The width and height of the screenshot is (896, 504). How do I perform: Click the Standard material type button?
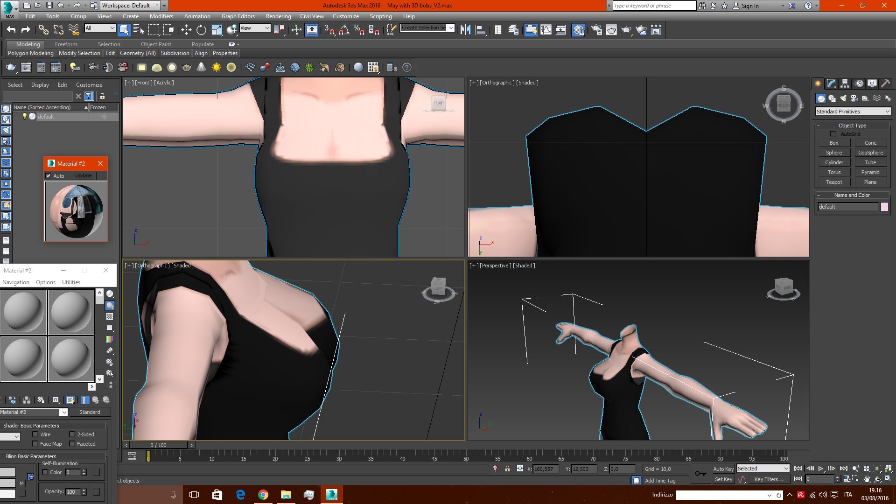[x=90, y=412]
